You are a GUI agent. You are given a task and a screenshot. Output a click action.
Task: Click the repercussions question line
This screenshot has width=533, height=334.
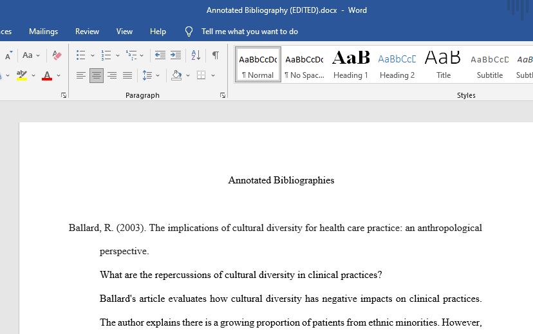click(x=241, y=275)
